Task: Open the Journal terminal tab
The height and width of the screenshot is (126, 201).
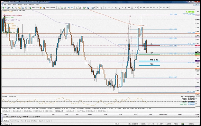Action: pyautogui.click(x=48, y=121)
